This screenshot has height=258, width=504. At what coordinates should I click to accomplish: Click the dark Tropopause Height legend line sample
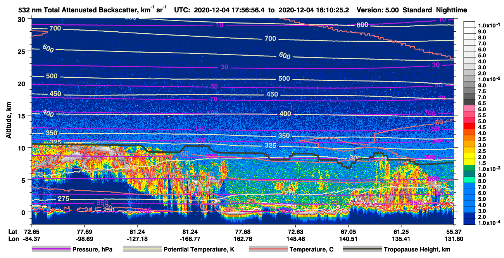(x=362, y=249)
